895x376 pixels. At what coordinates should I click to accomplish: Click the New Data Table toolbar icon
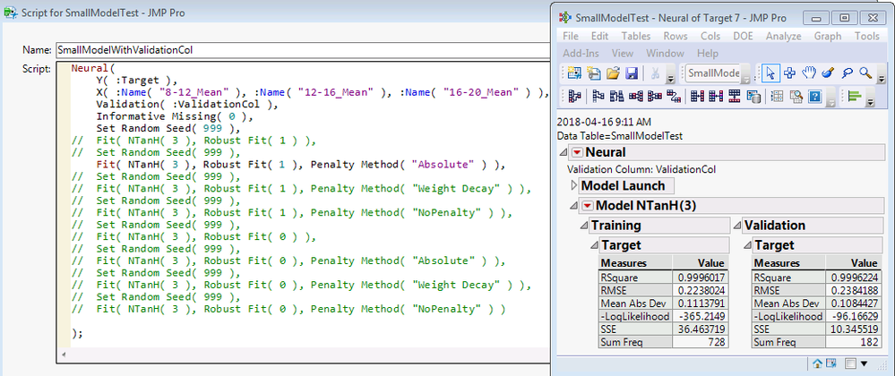(x=574, y=73)
